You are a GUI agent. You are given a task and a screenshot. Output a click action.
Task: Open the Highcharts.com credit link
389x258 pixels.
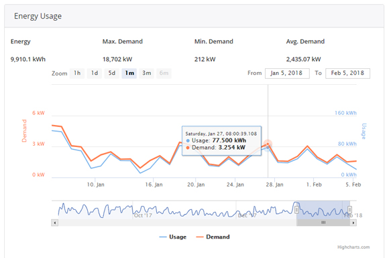(x=353, y=247)
